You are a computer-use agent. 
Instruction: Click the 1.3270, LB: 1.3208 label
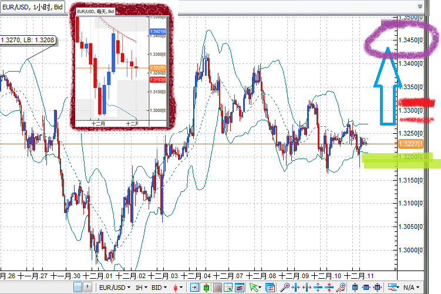27,40
